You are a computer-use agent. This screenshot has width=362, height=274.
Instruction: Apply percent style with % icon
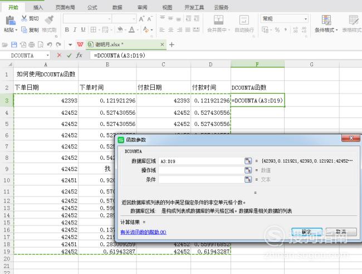click(277, 30)
